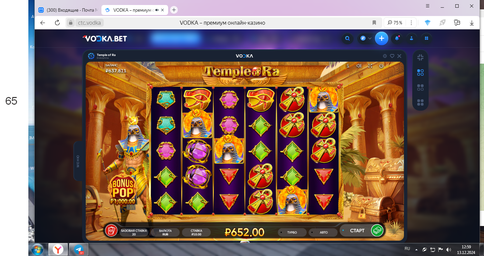Image resolution: width=484 pixels, height=256 pixels.
Task: Expand the currency wallet dropdown
Action: (366, 38)
